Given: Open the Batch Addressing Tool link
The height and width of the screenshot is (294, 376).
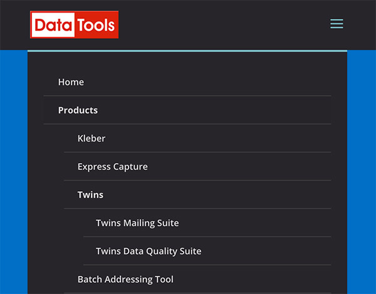Looking at the screenshot, I should click(x=125, y=280).
